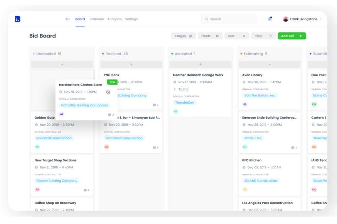The width and height of the screenshot is (337, 224).
Task: Click the LH avatar on the Emerson card
Action: [245, 147]
